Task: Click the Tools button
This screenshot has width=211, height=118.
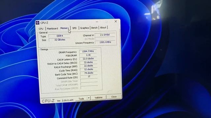Action: point(81,99)
